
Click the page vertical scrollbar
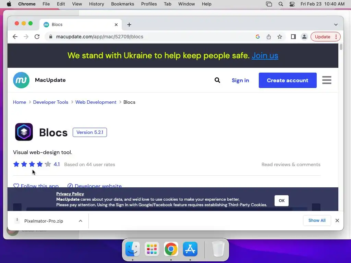point(341,47)
